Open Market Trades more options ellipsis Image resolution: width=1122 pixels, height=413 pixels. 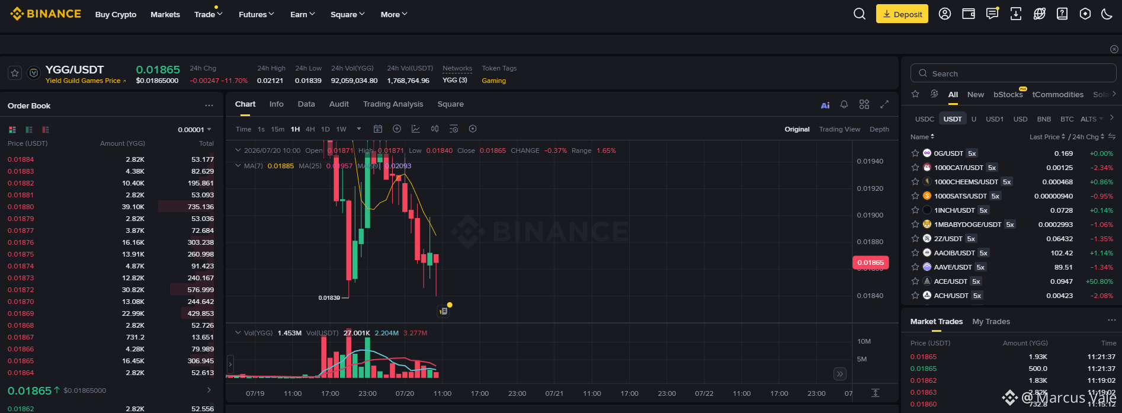tap(1111, 320)
